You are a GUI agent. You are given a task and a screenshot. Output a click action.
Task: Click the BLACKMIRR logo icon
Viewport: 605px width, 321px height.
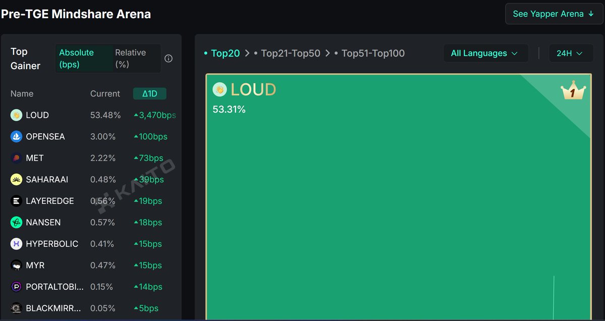coord(16,308)
